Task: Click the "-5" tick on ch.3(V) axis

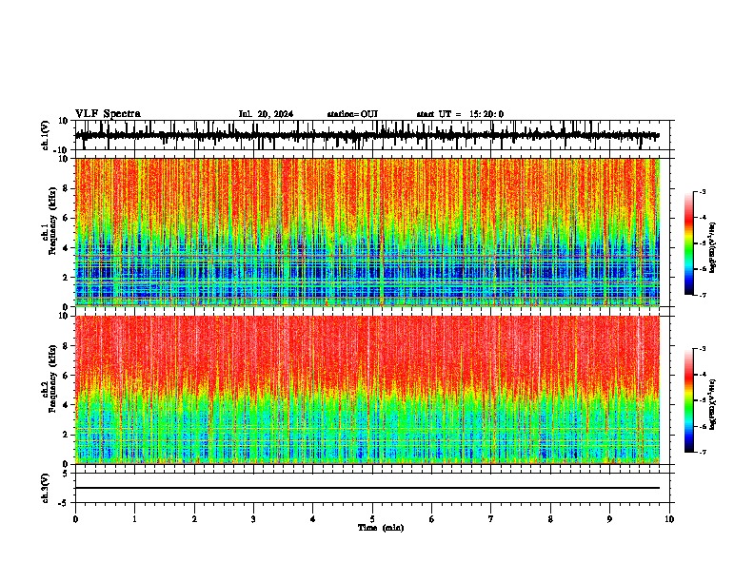Action: click(x=64, y=503)
